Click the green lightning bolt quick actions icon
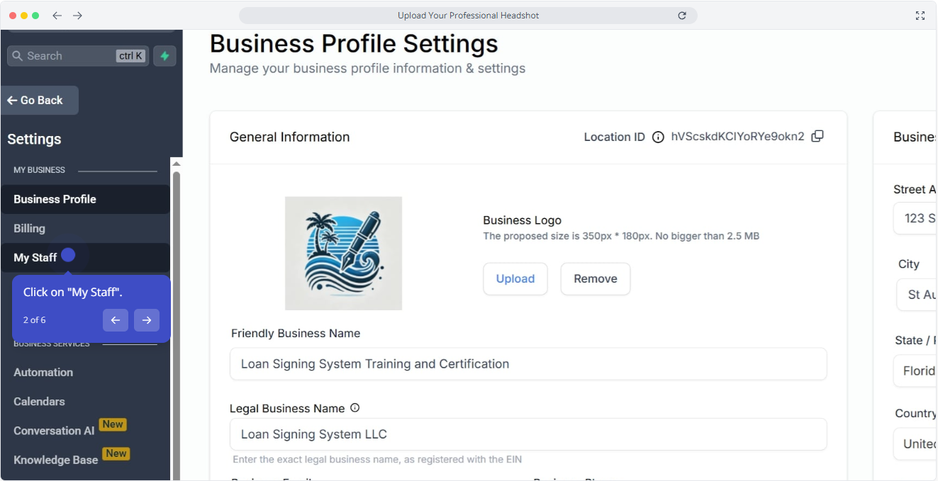Image resolution: width=938 pixels, height=481 pixels. 164,56
